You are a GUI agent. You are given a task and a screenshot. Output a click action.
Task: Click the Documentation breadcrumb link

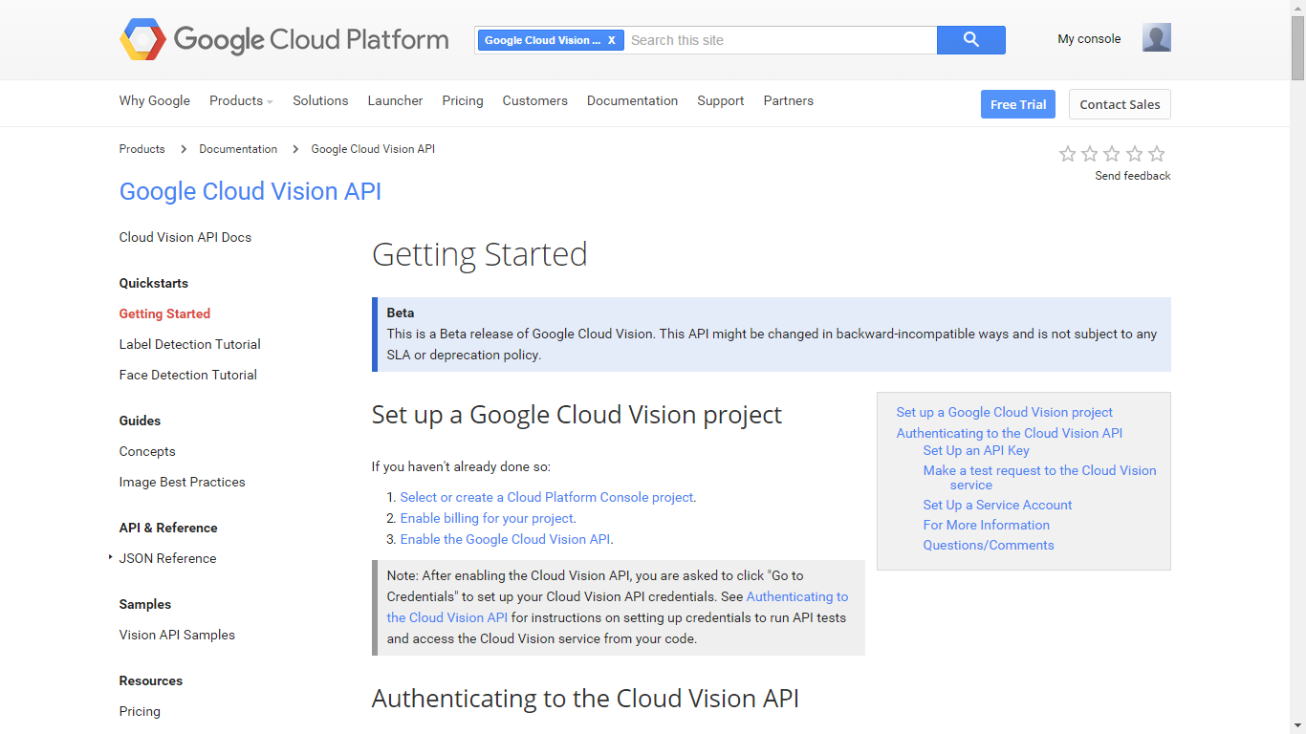[x=238, y=149]
